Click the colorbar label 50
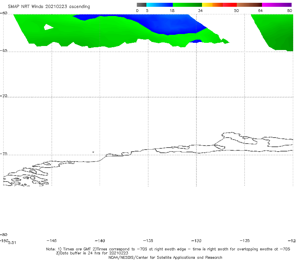The height and width of the screenshot is (260, 296). 236,10
